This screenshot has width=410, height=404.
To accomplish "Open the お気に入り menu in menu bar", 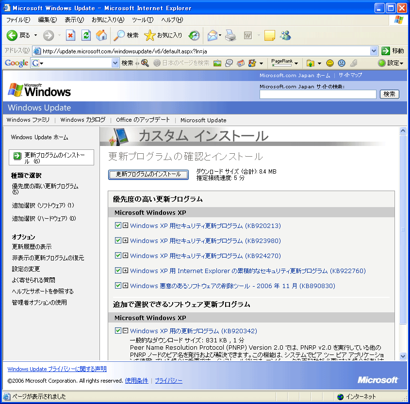I will point(108,20).
